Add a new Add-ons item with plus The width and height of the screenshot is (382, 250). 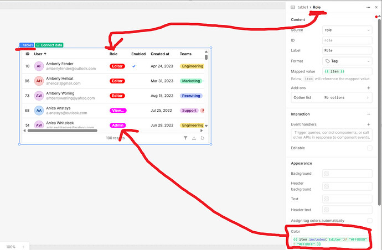[369, 88]
